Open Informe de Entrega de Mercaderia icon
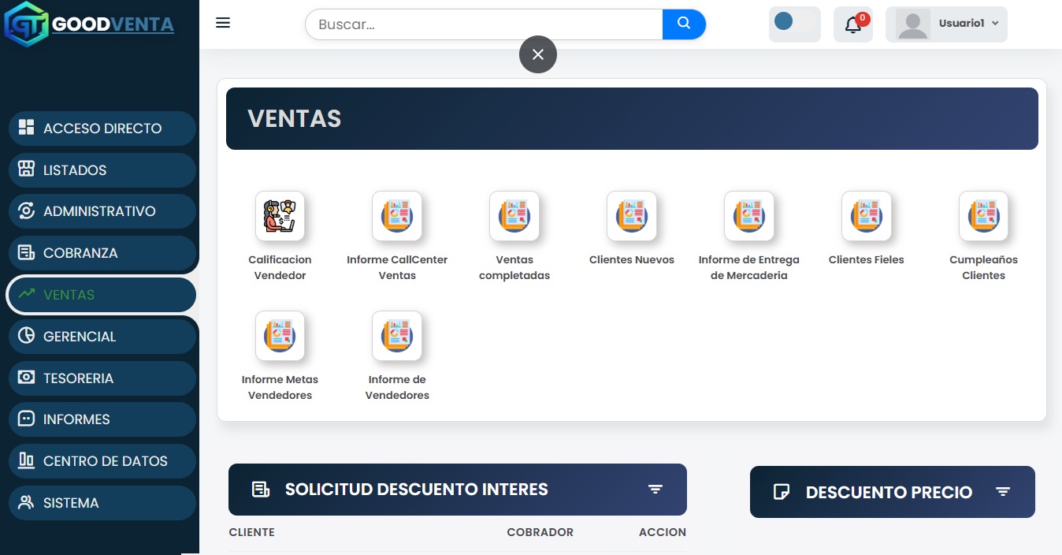 tap(749, 216)
